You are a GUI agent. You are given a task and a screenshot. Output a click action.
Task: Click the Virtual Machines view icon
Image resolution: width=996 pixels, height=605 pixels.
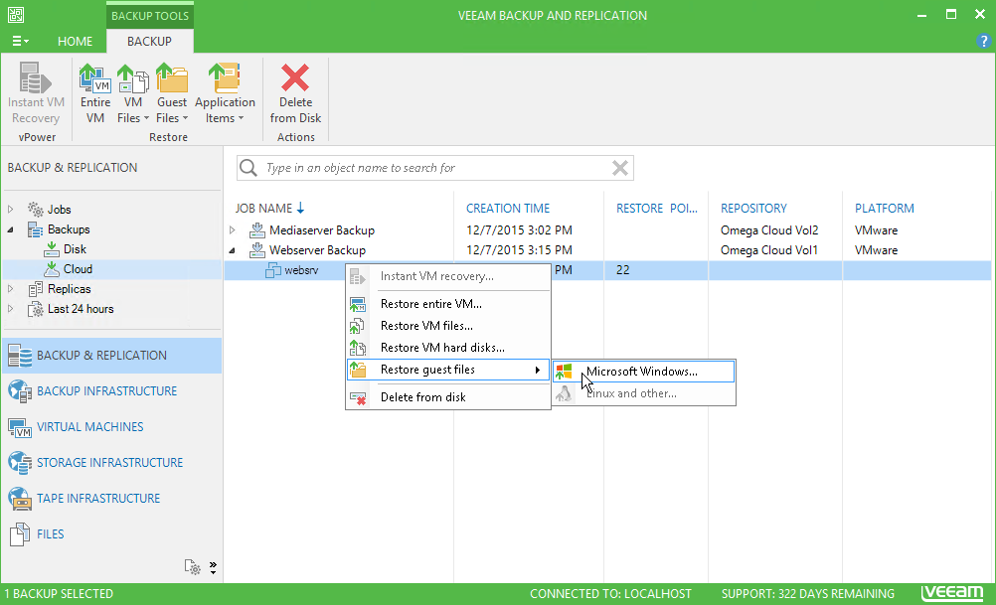tap(20, 427)
